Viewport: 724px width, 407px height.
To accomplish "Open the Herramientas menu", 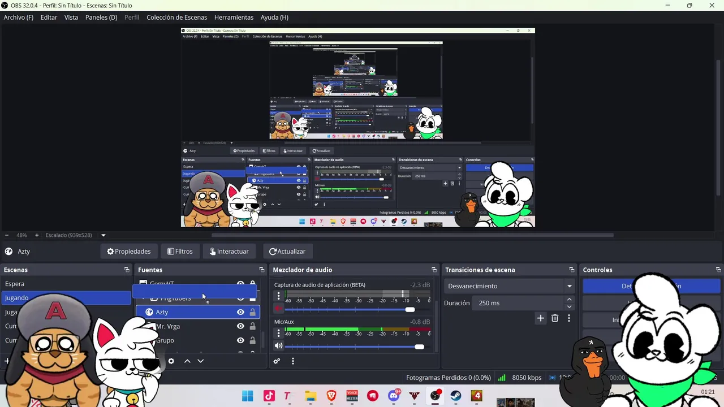I will [234, 18].
